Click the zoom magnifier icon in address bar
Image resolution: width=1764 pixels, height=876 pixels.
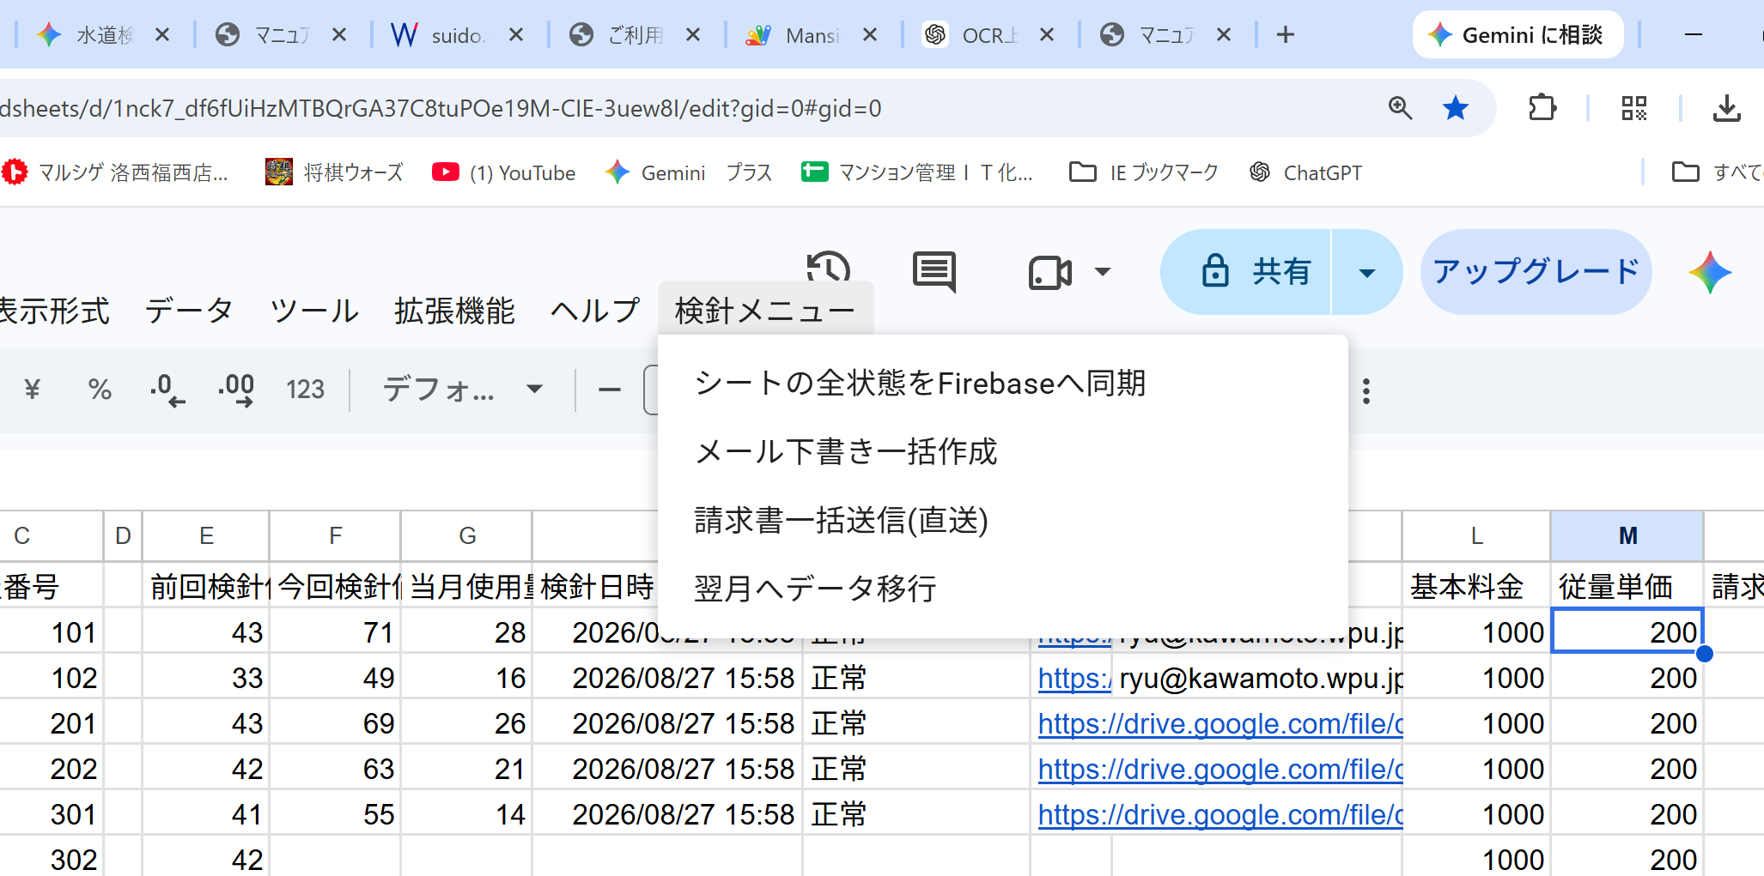(x=1400, y=108)
